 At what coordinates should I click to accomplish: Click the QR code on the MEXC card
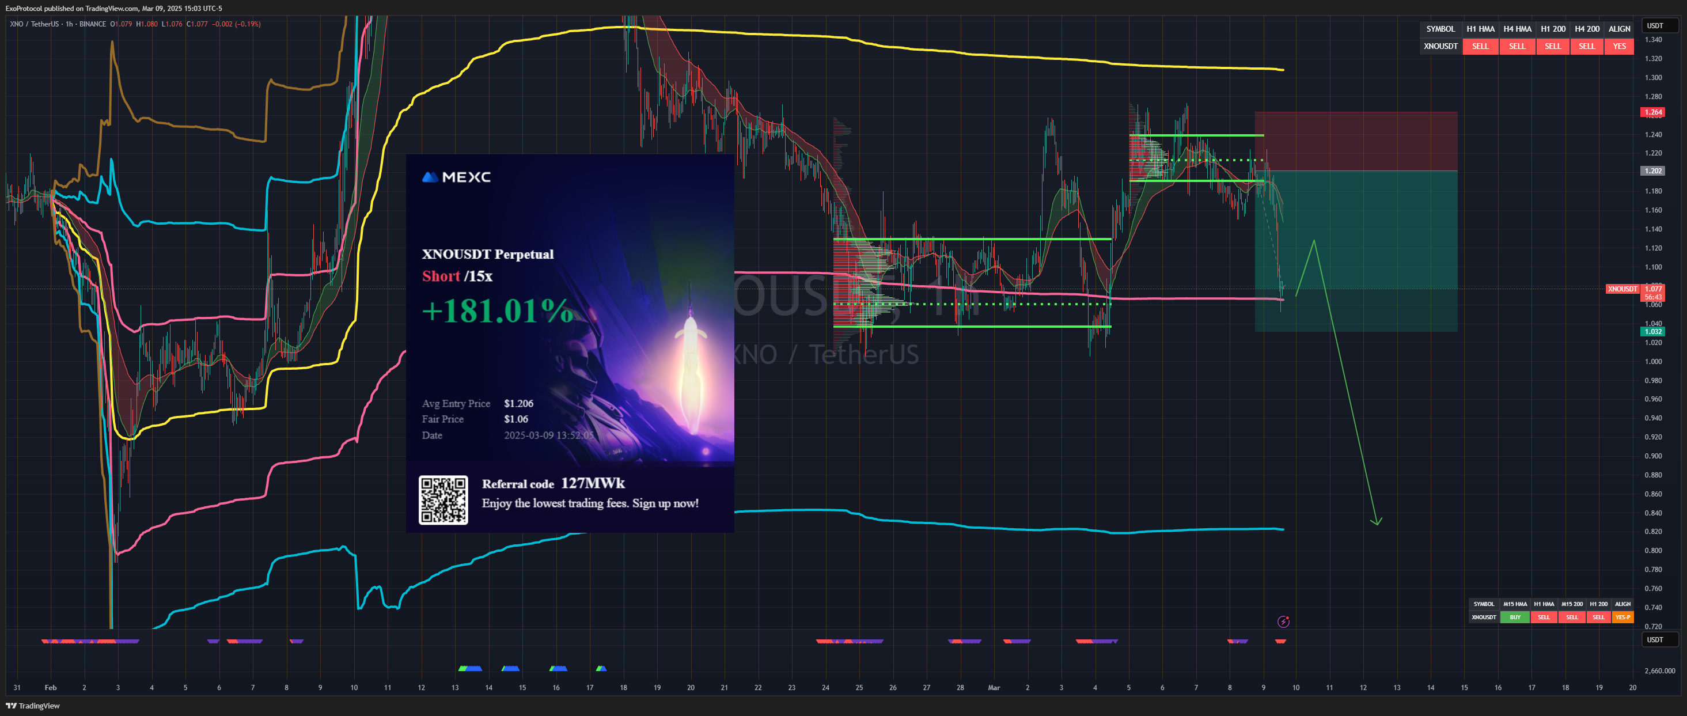443,500
